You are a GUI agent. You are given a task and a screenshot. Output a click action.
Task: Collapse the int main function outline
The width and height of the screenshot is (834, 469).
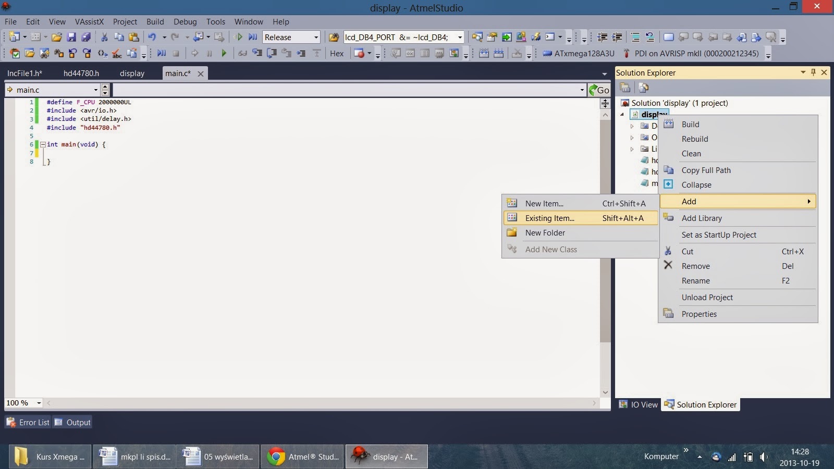[43, 144]
